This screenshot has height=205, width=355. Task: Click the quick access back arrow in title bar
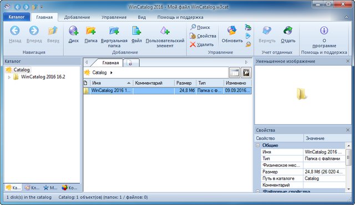click(17, 7)
